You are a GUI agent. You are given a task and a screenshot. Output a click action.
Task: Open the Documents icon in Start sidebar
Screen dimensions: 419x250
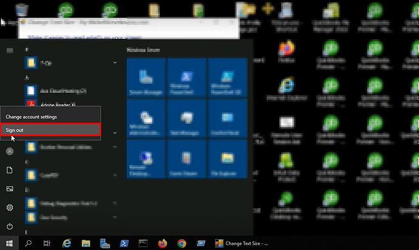click(x=10, y=171)
